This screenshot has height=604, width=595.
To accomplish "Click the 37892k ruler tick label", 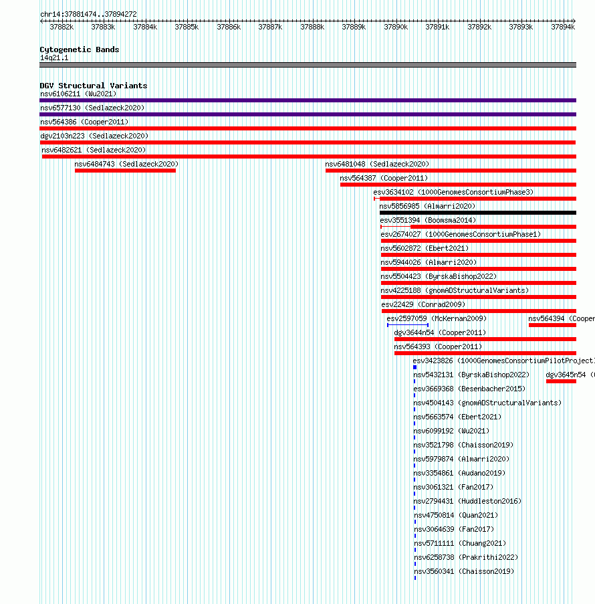I will point(479,27).
